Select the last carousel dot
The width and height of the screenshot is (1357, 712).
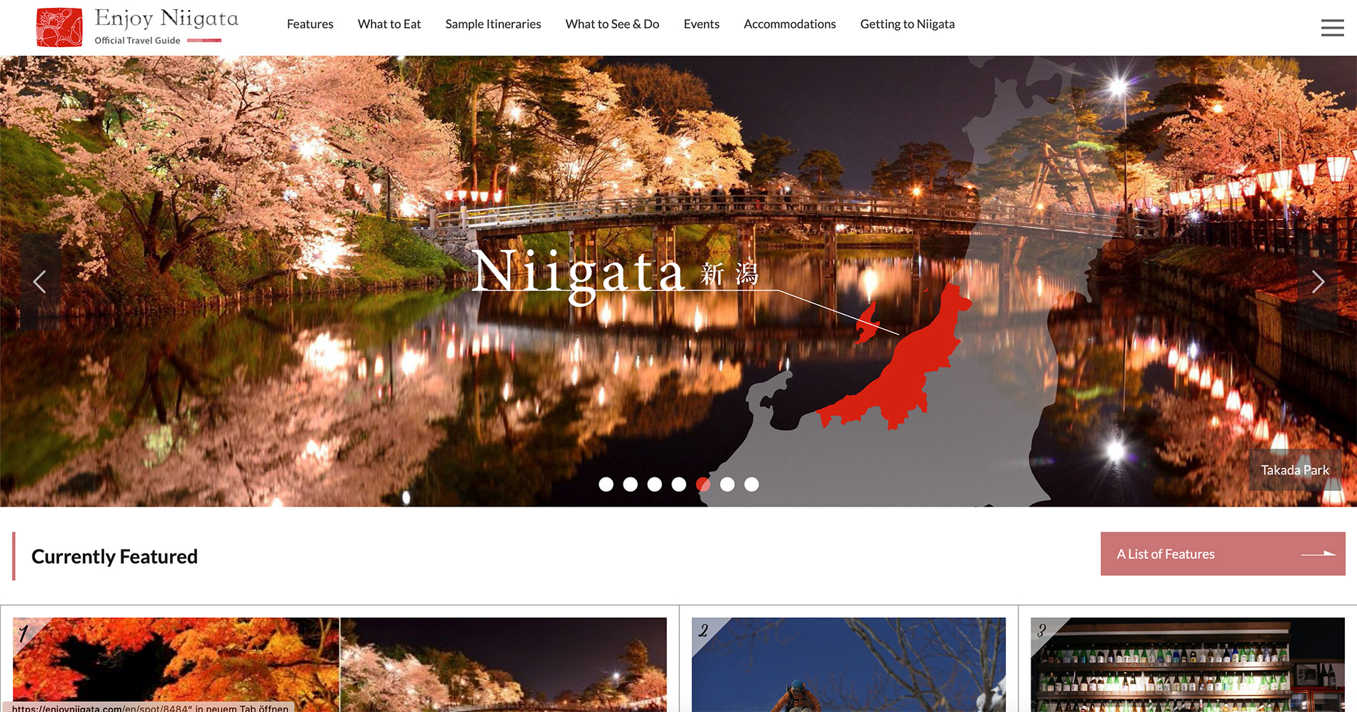click(x=752, y=484)
